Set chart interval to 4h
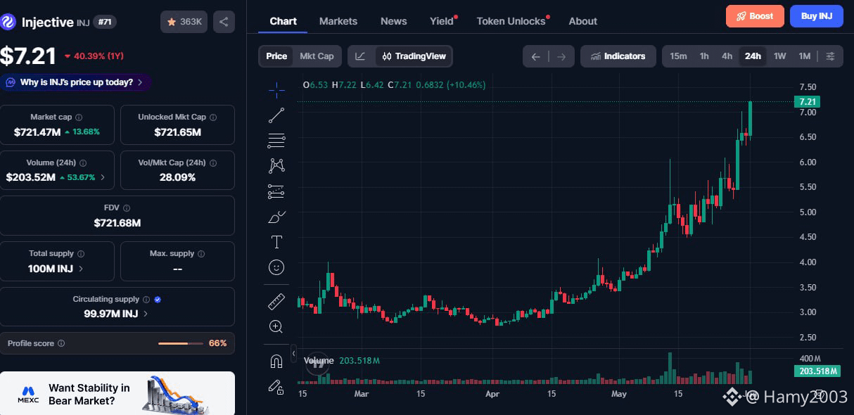The height and width of the screenshot is (415, 854). point(727,56)
